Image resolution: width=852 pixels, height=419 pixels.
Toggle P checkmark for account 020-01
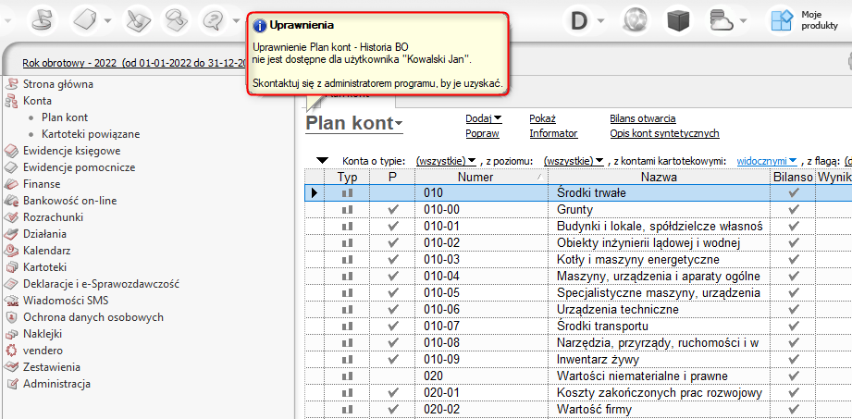coord(392,392)
